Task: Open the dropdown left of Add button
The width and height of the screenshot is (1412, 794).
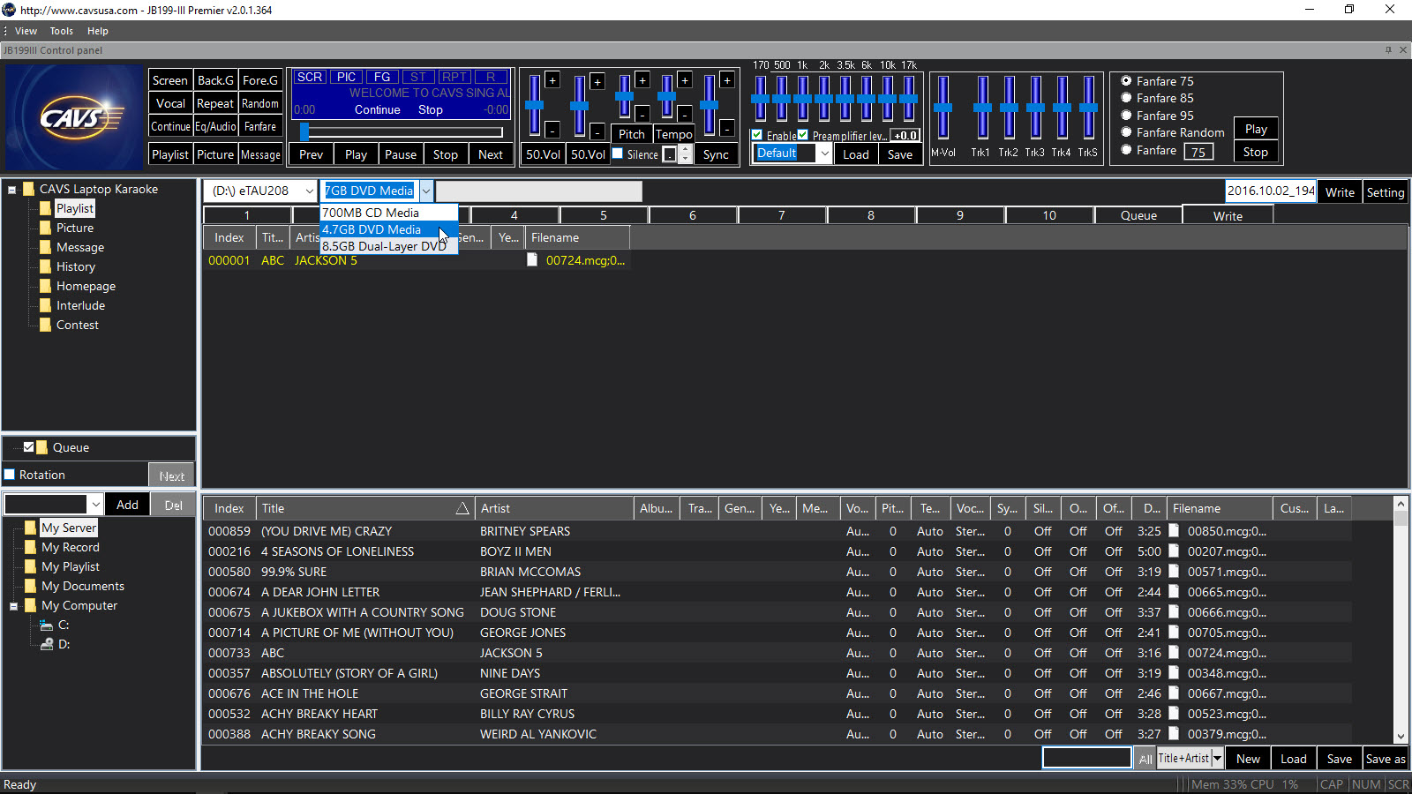Action: click(x=95, y=505)
